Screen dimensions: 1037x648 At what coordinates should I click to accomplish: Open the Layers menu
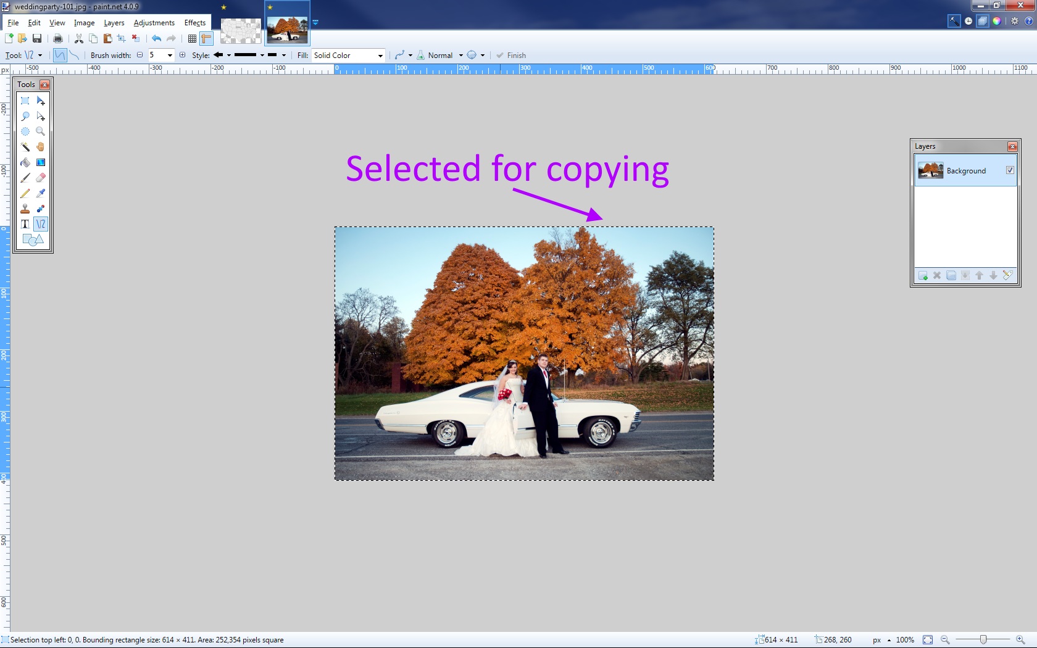pyautogui.click(x=114, y=23)
